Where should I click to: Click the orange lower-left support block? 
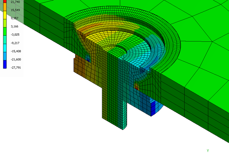[x=80, y=66]
